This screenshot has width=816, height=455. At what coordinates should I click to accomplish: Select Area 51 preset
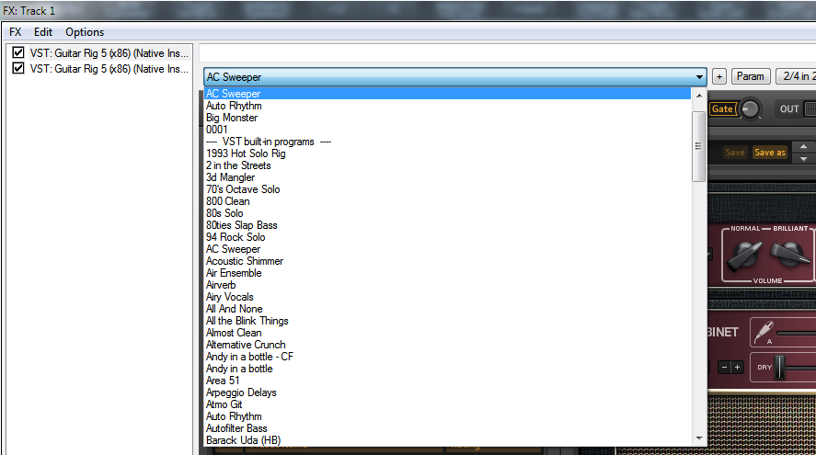coord(447,381)
